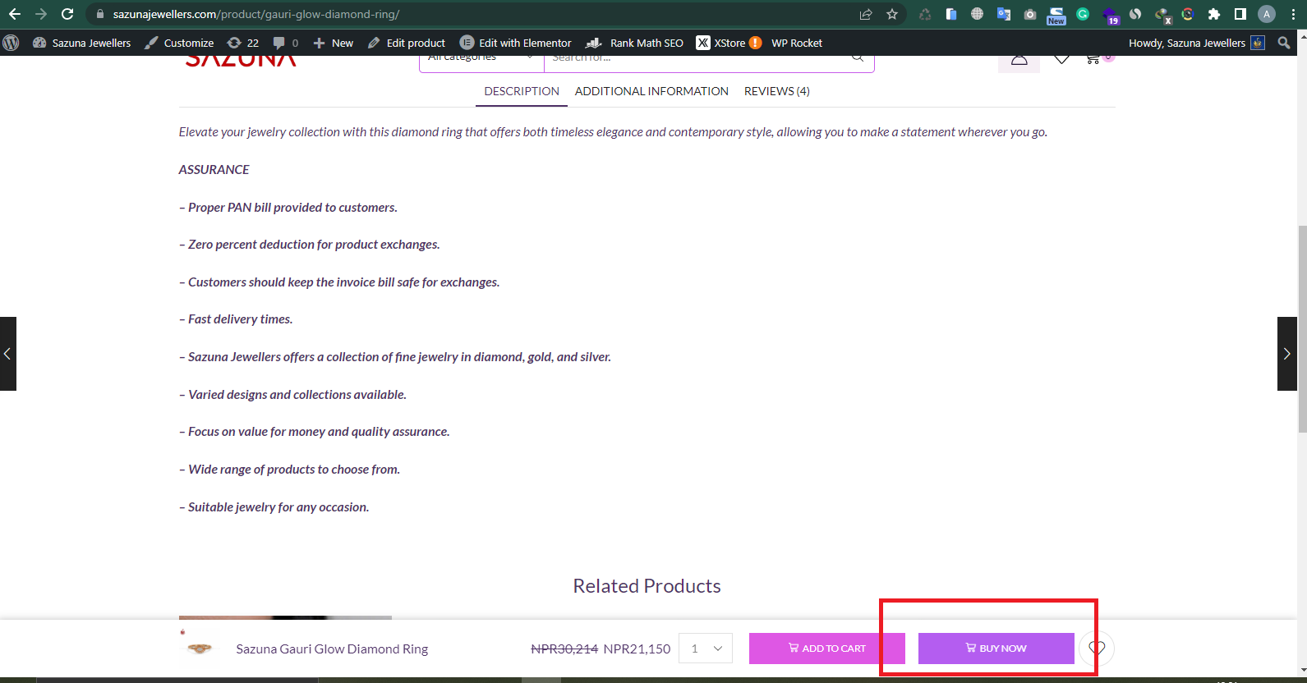
Task: Click Edit product in admin bar
Action: [407, 43]
